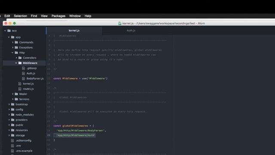Expand the Services folder arrow

(12, 99)
